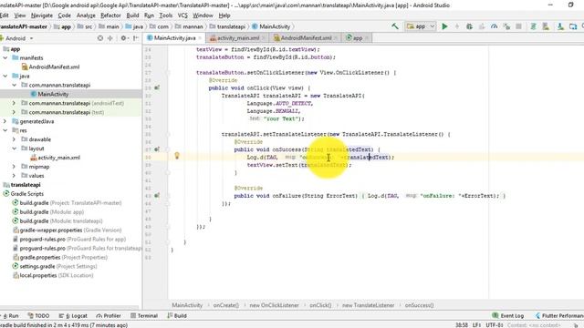Open the Terminal tool window
Screen dimensions: 584x328
click(144, 316)
